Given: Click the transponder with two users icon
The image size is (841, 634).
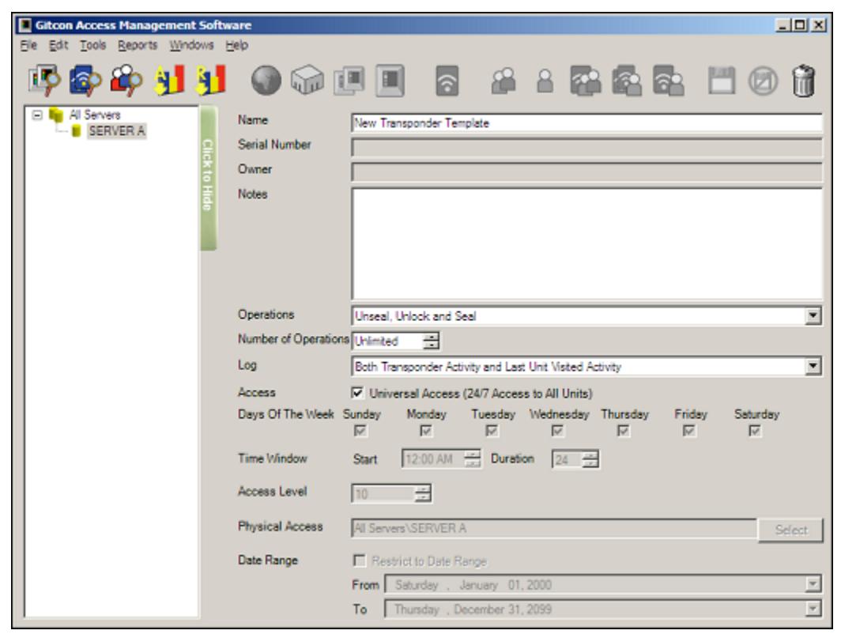Looking at the screenshot, I should point(585,81).
